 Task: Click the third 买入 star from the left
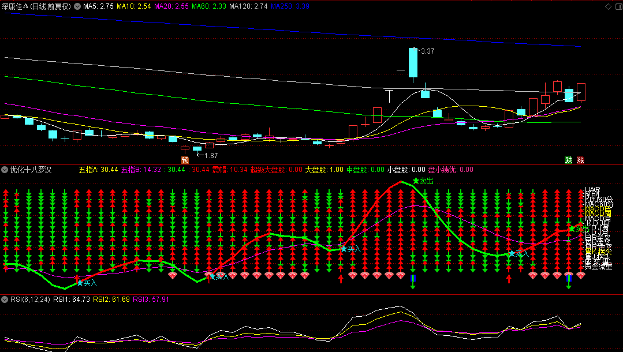click(344, 249)
